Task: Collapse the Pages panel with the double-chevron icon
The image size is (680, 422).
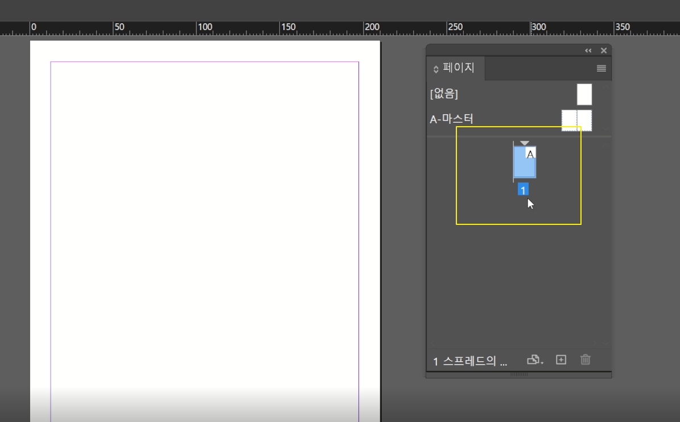Action: tap(587, 50)
